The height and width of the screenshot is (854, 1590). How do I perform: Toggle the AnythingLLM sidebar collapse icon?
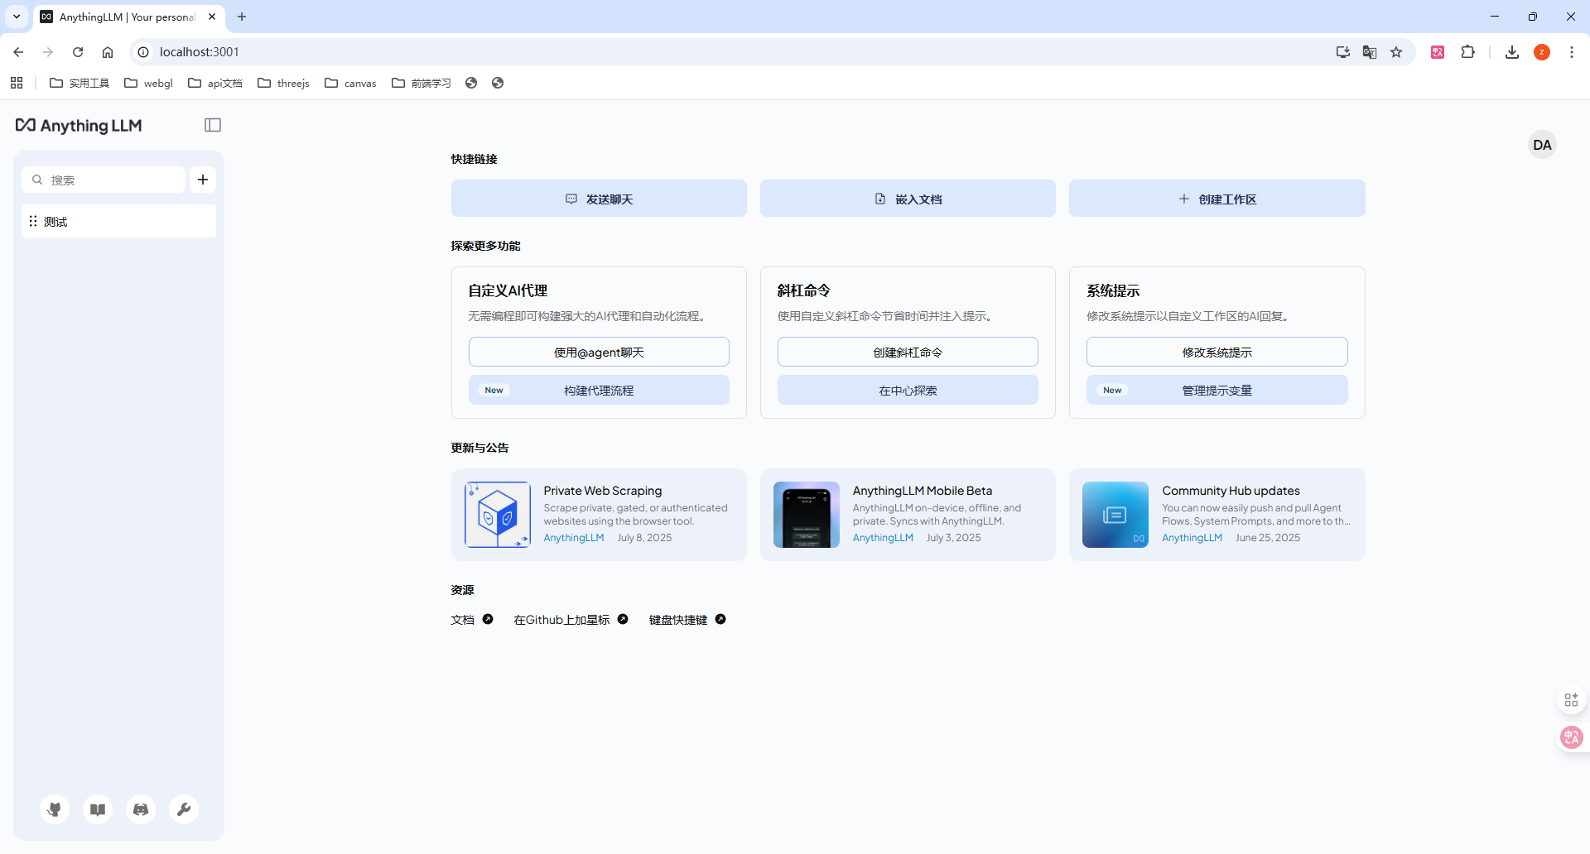213,125
